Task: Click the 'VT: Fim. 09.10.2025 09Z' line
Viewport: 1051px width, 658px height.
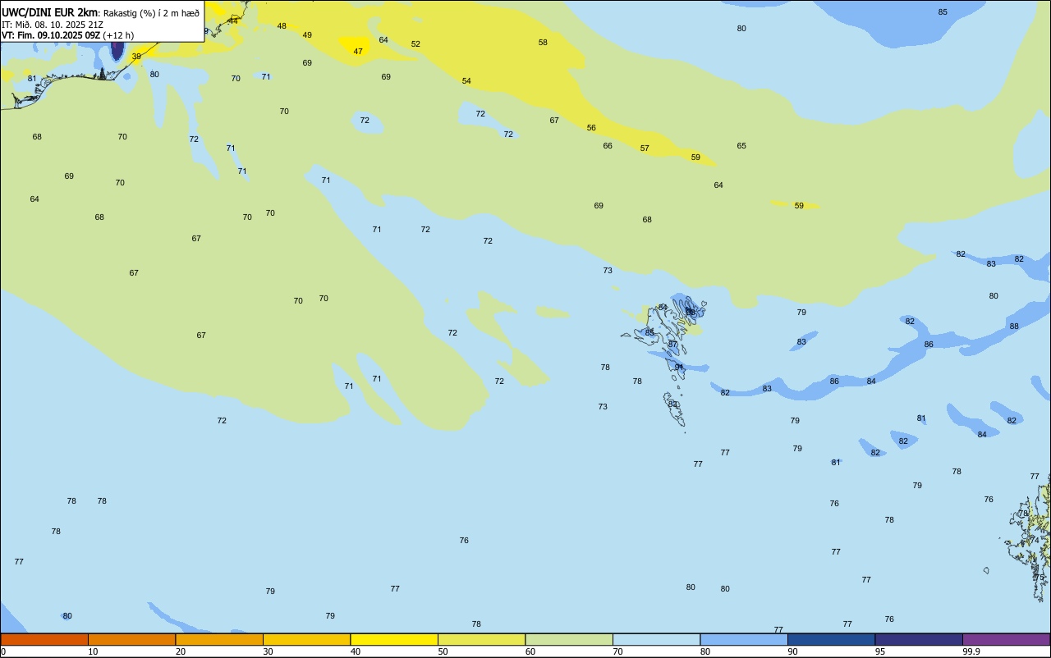Action: tap(51, 35)
